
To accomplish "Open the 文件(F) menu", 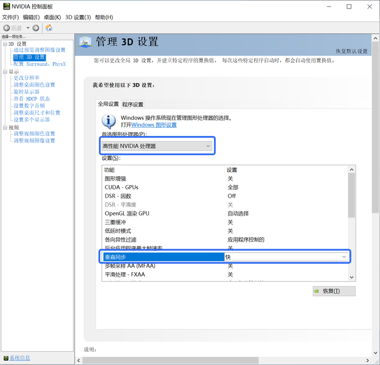I will point(11,17).
